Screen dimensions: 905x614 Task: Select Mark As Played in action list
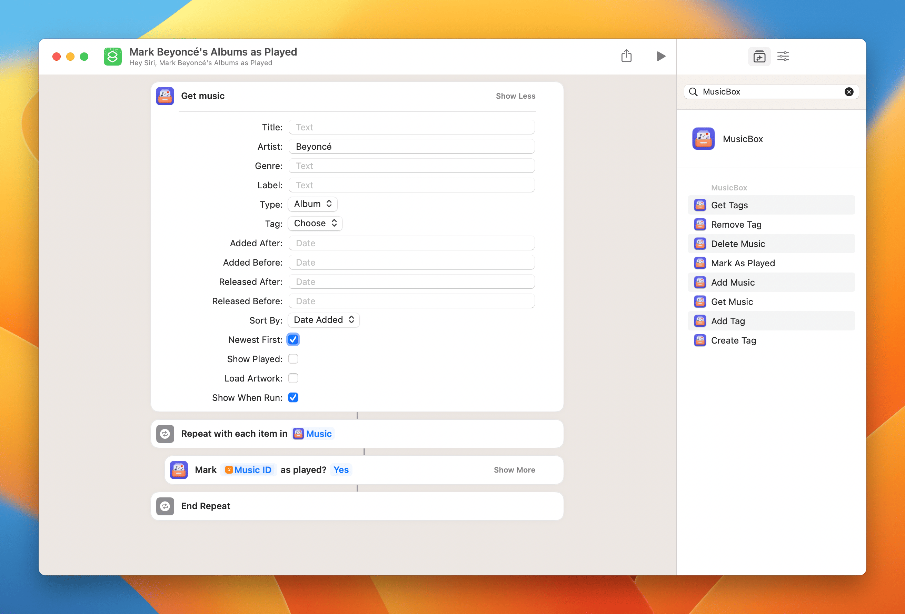[772, 263]
